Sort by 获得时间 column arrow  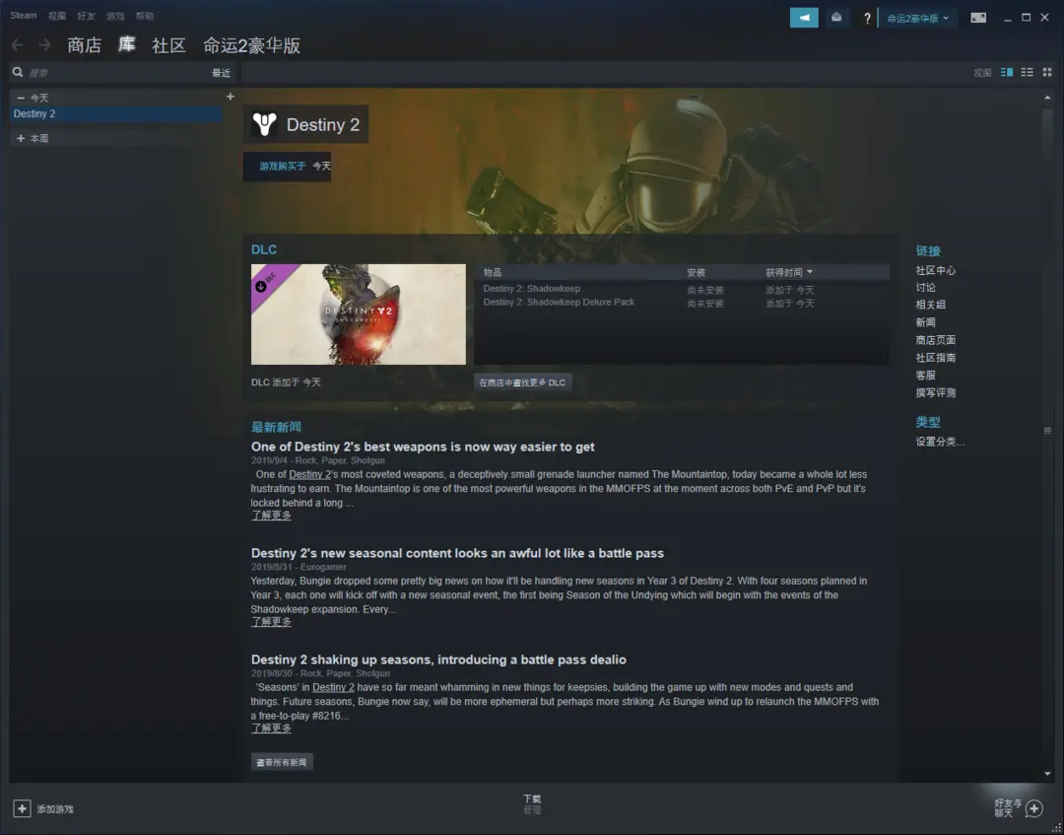pos(810,272)
